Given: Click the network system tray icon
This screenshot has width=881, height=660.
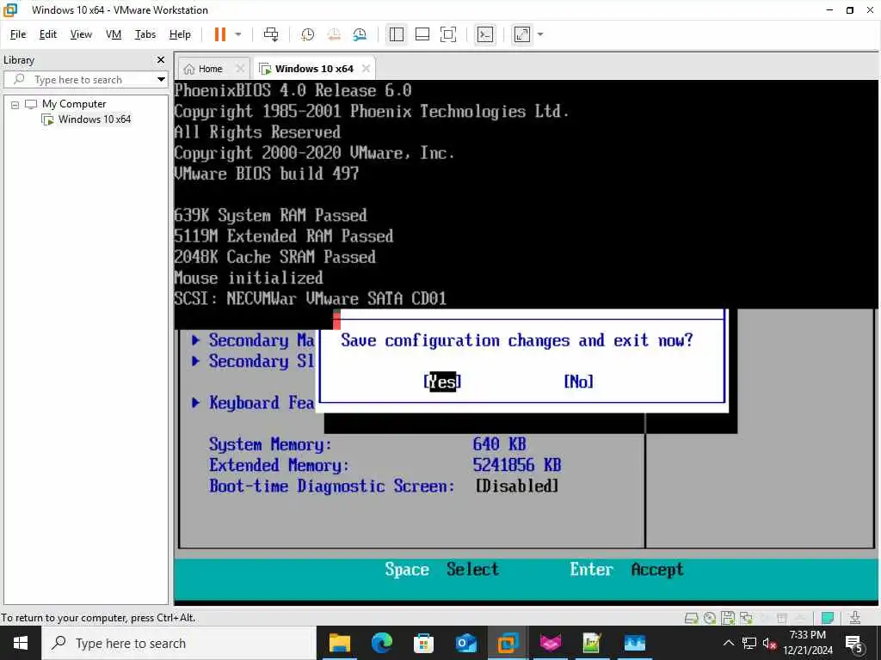Looking at the screenshot, I should coord(749,643).
